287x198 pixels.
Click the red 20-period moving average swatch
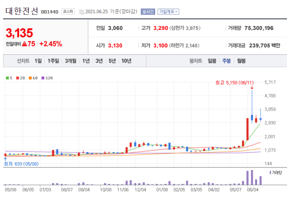tap(17, 78)
